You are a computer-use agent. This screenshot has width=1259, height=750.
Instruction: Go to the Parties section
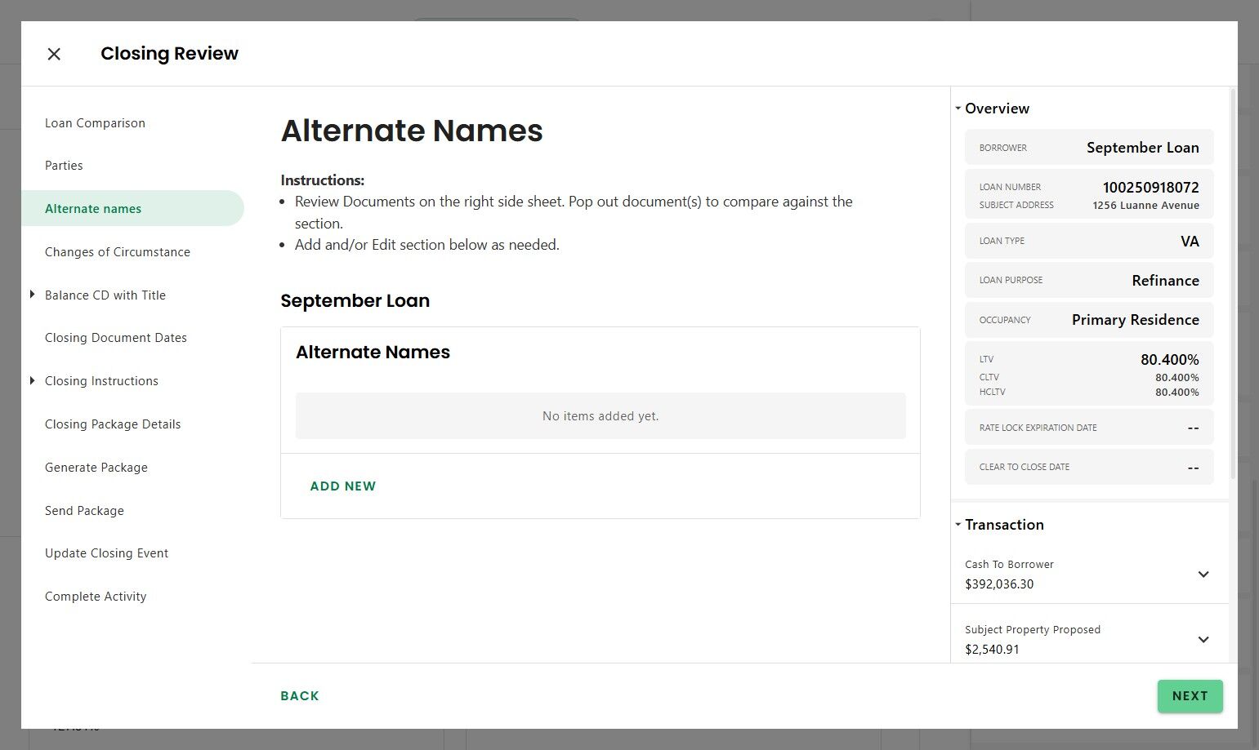click(x=64, y=166)
